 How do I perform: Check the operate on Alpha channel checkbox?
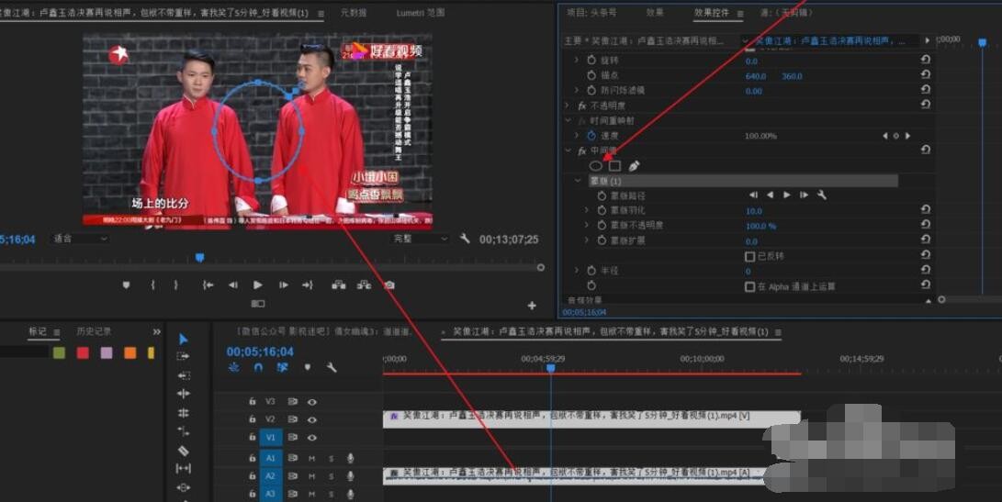750,286
